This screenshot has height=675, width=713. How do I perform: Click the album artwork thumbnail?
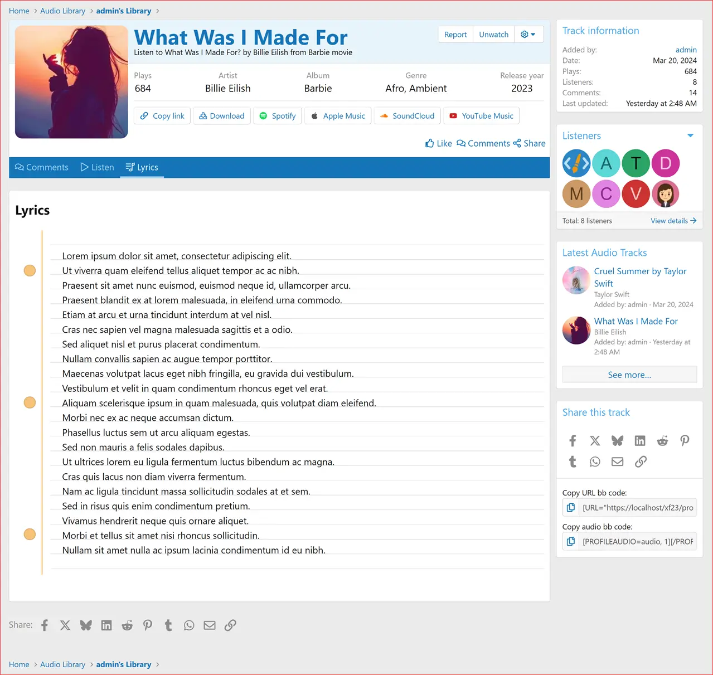tap(71, 81)
